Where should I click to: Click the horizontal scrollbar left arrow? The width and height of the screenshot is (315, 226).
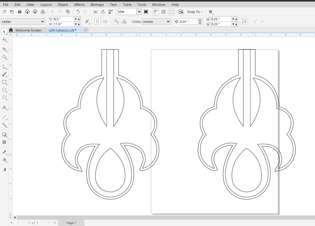coord(15,217)
